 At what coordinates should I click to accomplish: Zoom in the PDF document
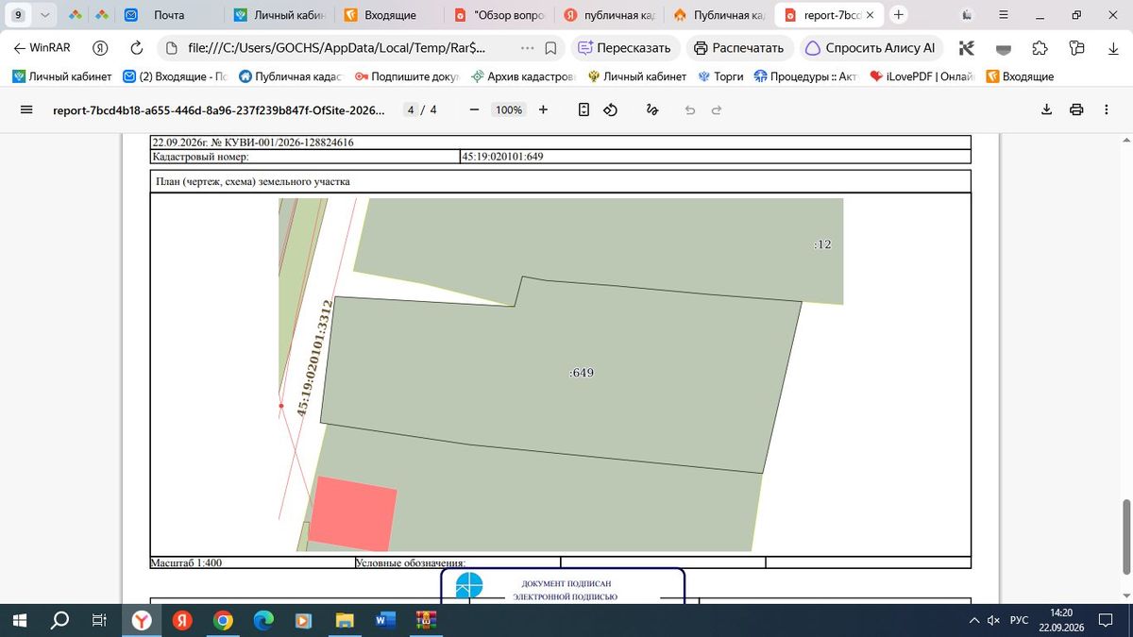[543, 109]
